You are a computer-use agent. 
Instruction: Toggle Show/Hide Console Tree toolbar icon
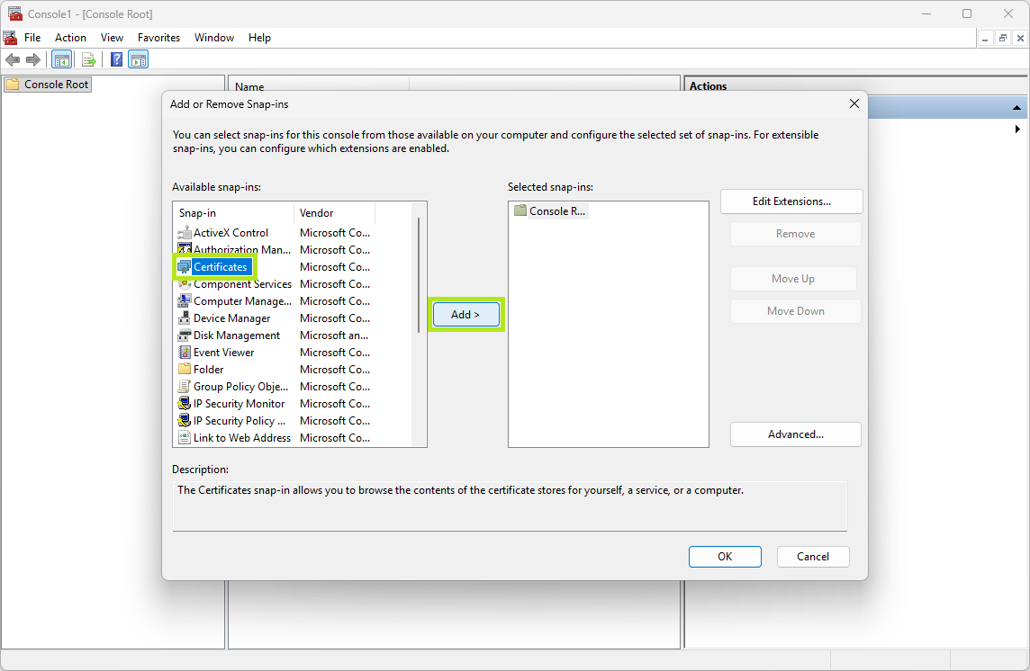[62, 59]
